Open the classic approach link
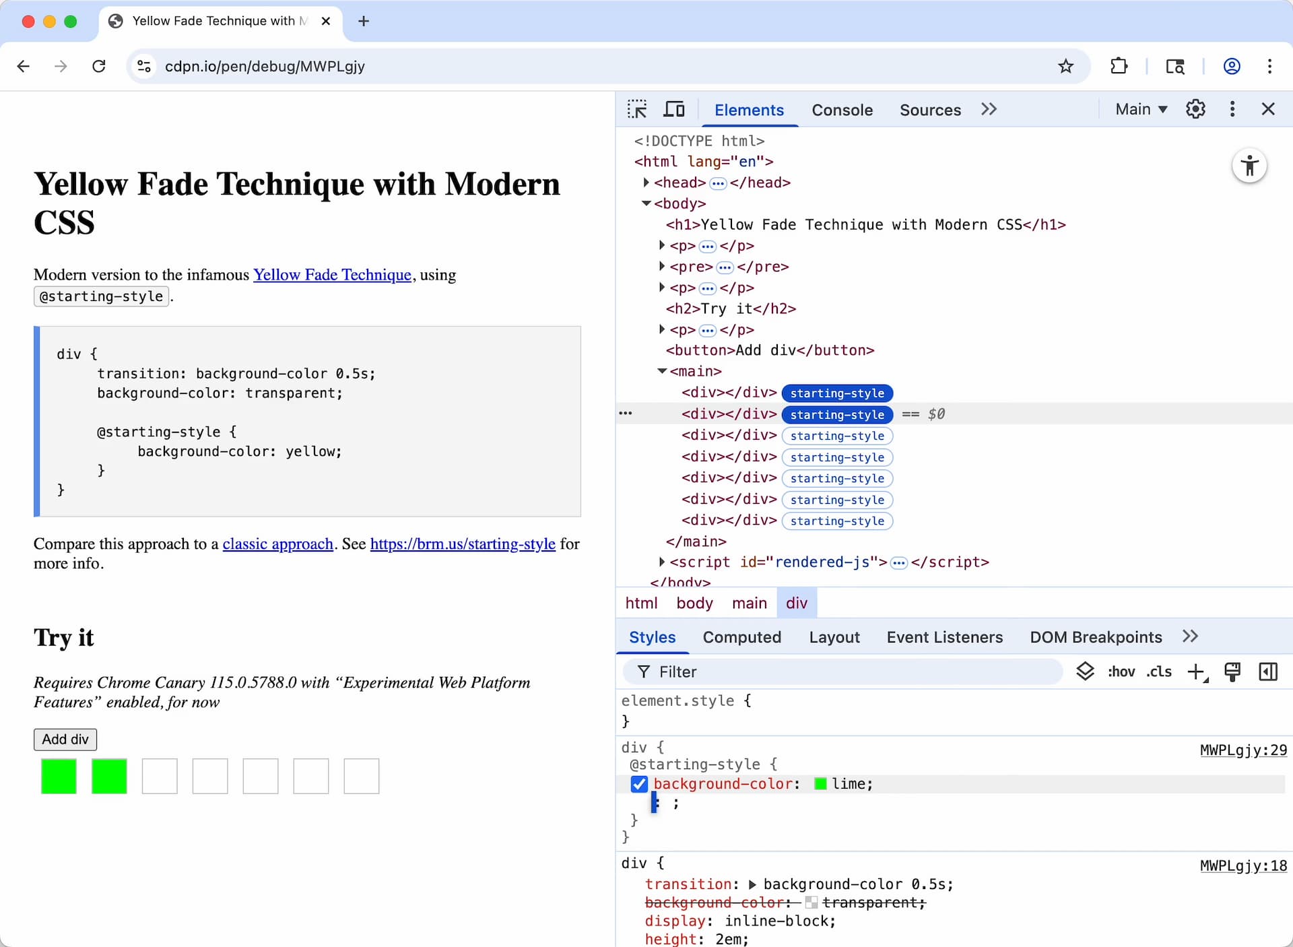 [x=277, y=544]
